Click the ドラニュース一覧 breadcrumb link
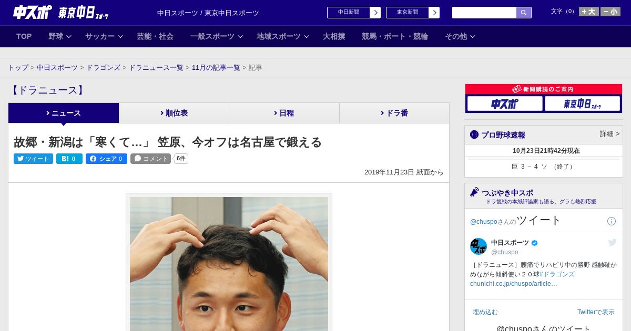 [x=156, y=68]
